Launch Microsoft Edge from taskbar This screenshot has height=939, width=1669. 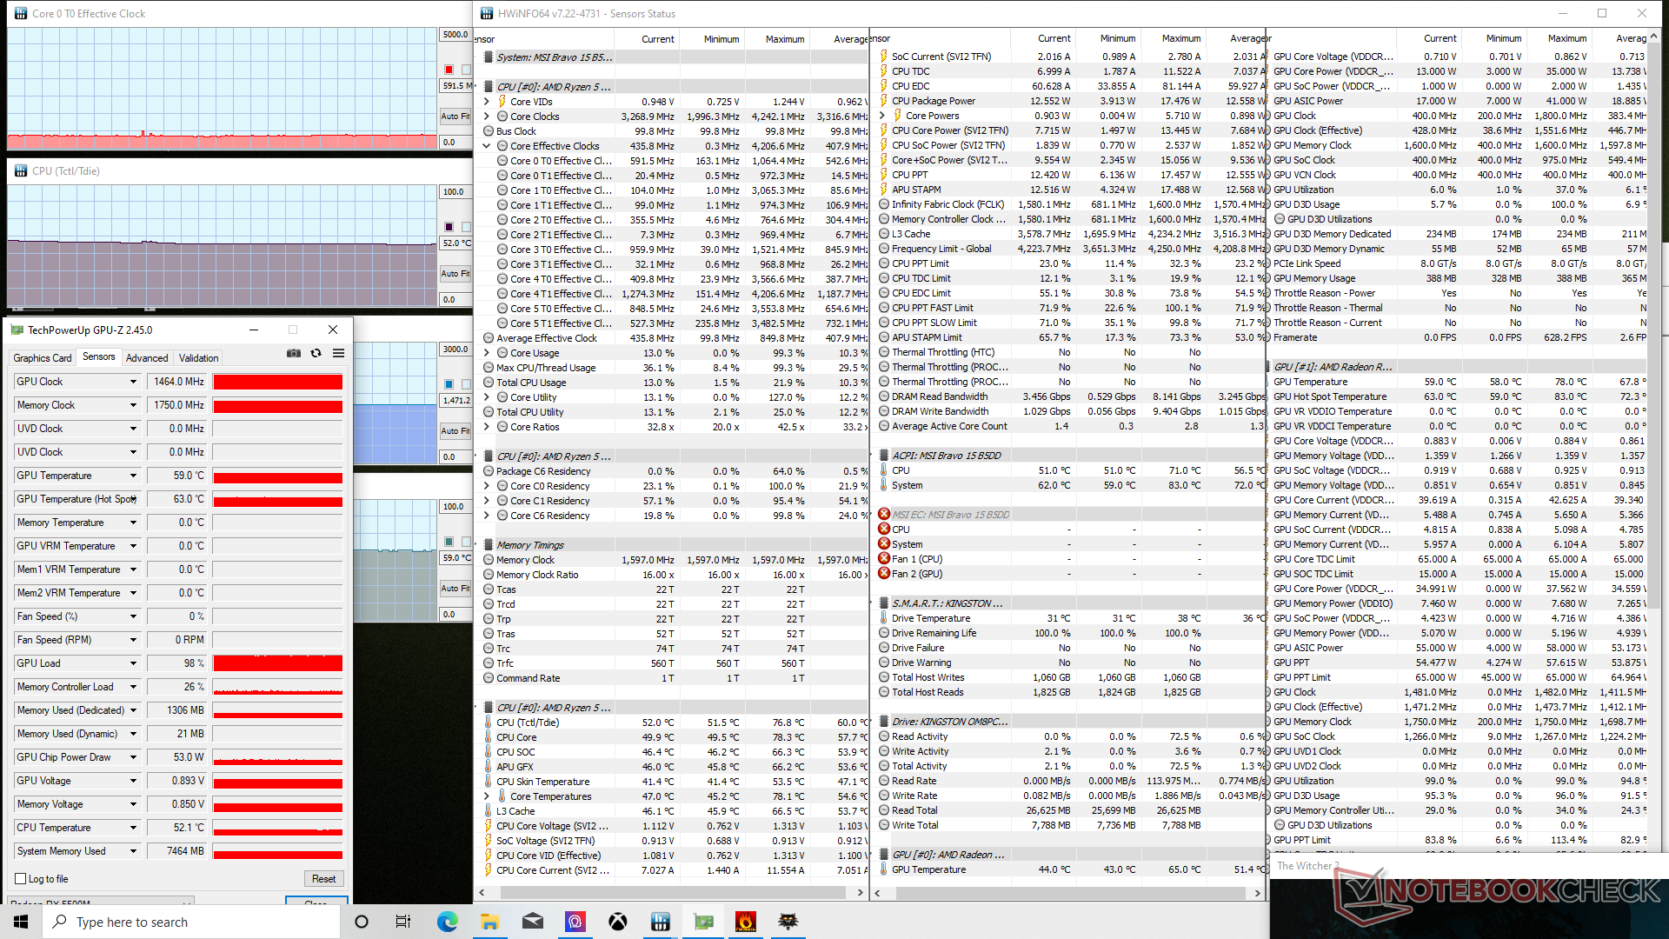point(447,922)
